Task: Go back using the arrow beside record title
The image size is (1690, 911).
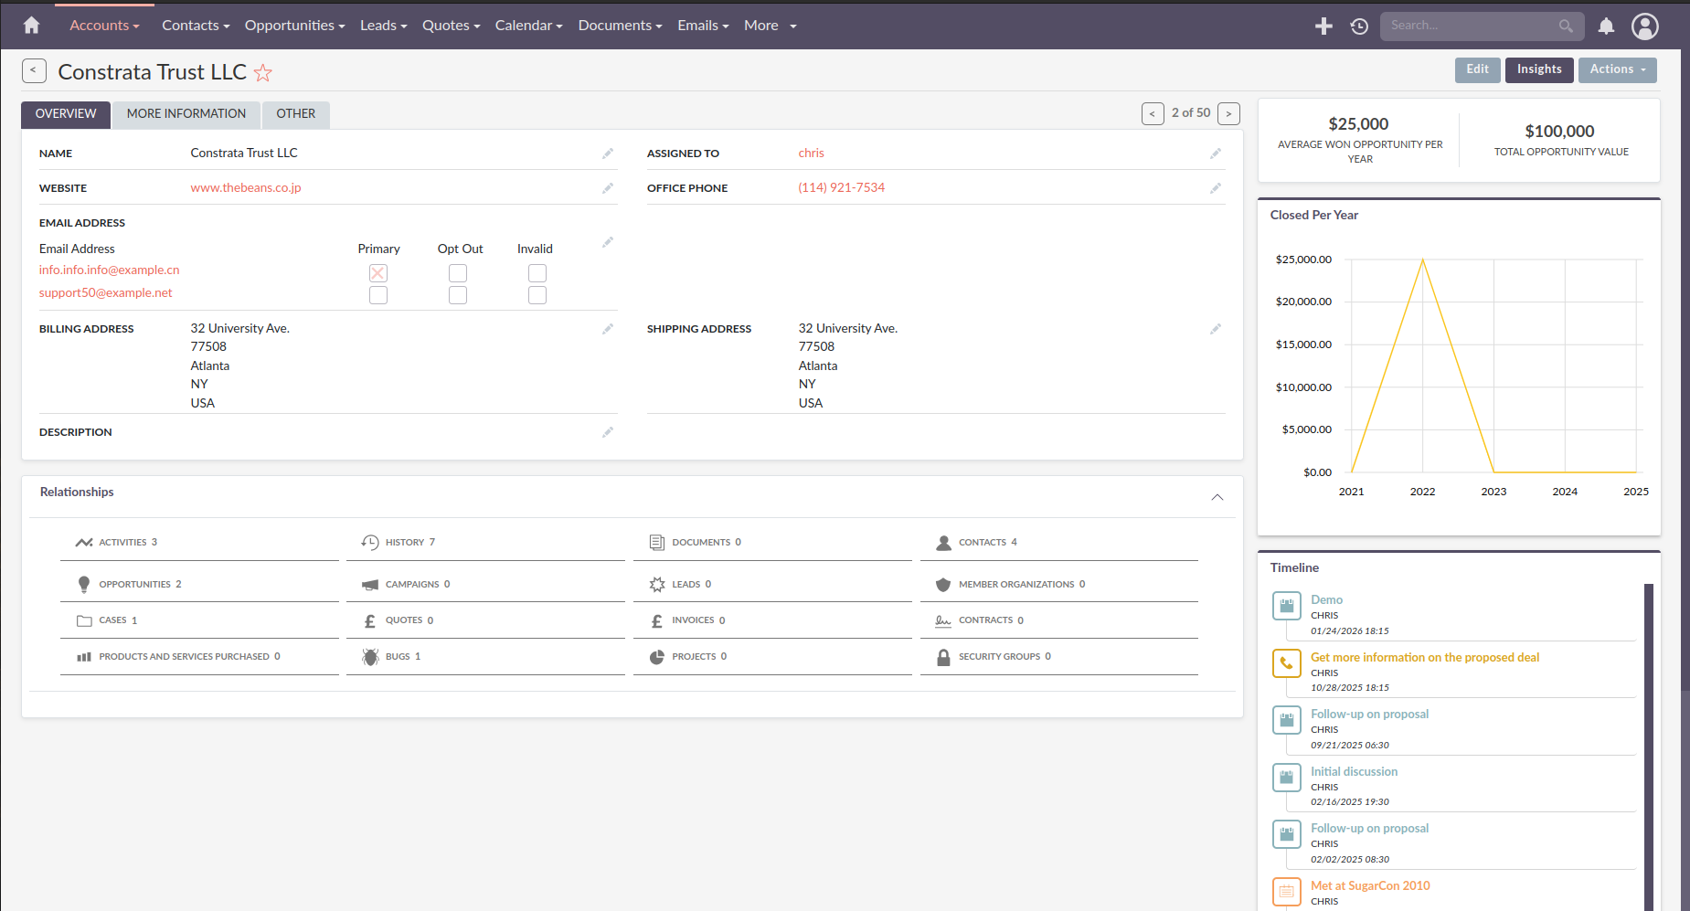Action: point(34,70)
